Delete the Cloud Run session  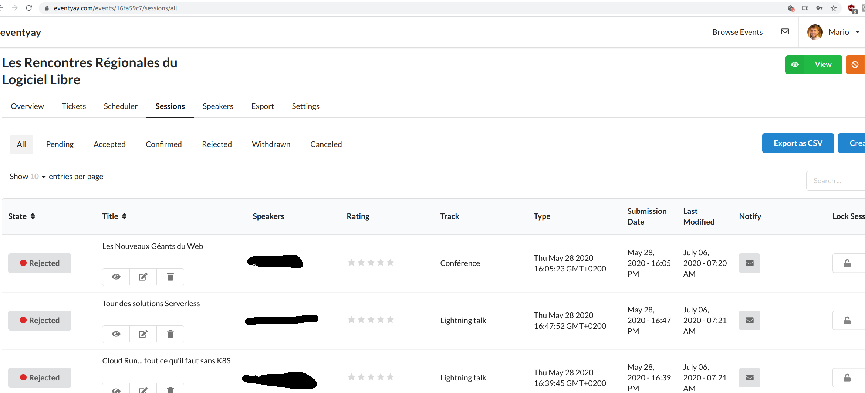click(x=170, y=389)
